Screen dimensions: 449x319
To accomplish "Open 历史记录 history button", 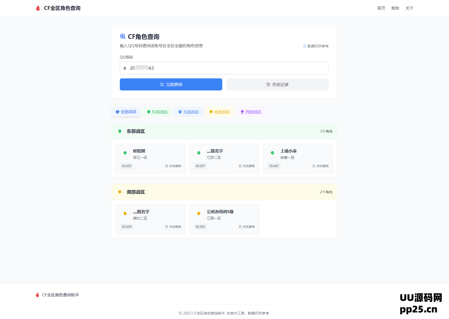I will point(277,84).
